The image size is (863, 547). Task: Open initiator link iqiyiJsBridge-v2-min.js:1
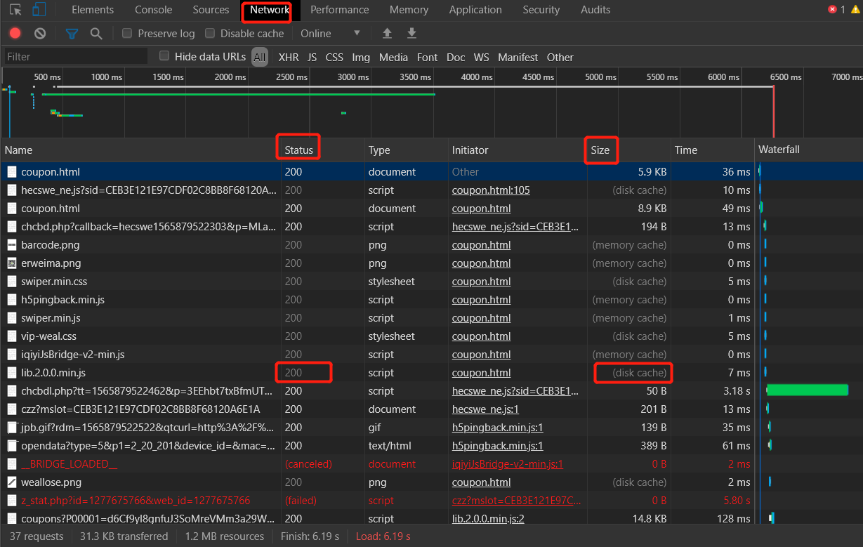pyautogui.click(x=508, y=464)
